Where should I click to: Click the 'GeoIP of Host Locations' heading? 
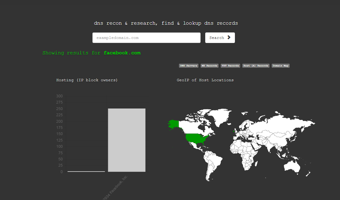click(205, 80)
